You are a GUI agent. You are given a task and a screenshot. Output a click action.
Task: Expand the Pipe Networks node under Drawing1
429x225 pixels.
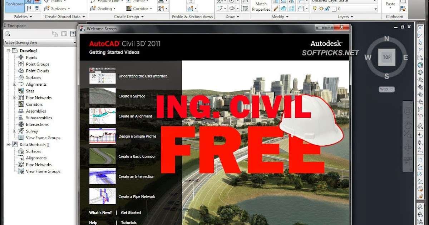tap(15, 97)
